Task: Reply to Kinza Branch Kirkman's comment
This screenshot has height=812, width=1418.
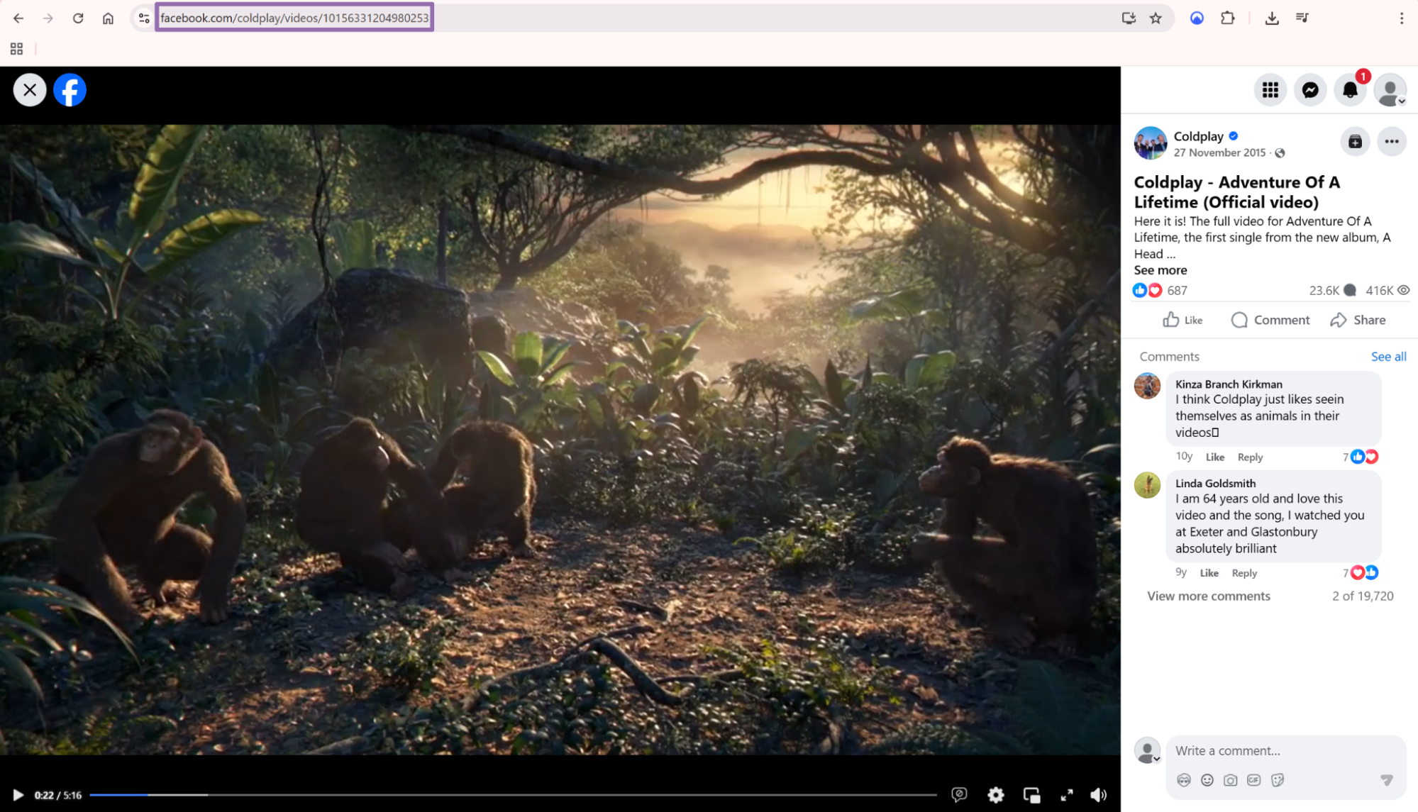Action: tap(1250, 457)
